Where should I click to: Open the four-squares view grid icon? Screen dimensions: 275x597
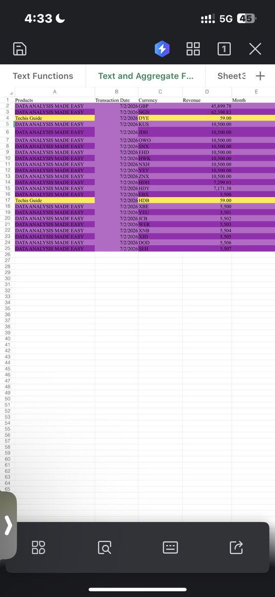point(193,49)
